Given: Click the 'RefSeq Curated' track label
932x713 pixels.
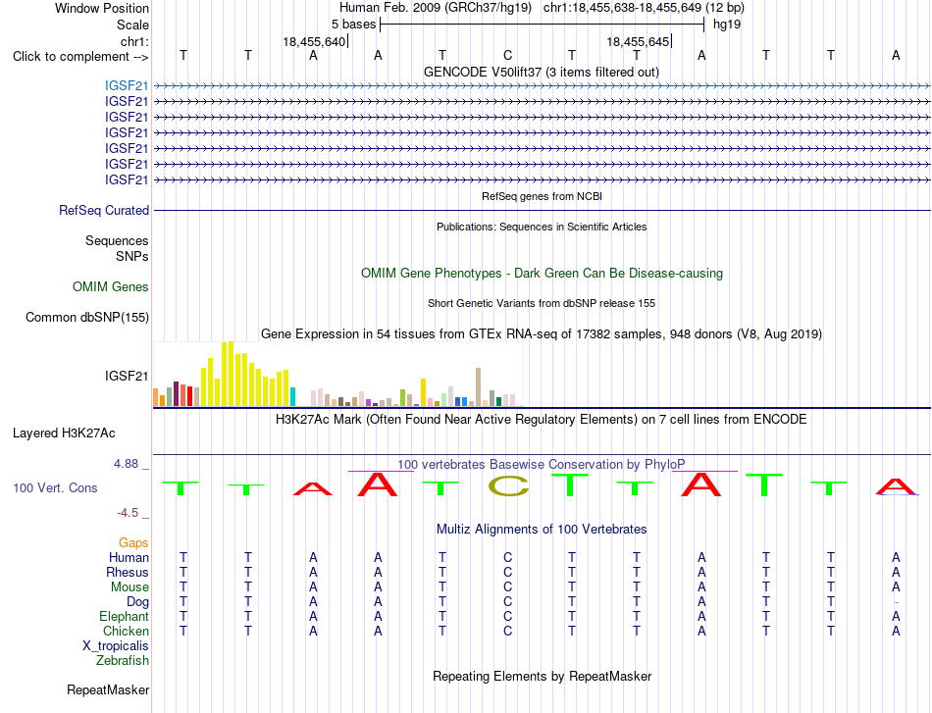Looking at the screenshot, I should click(104, 210).
